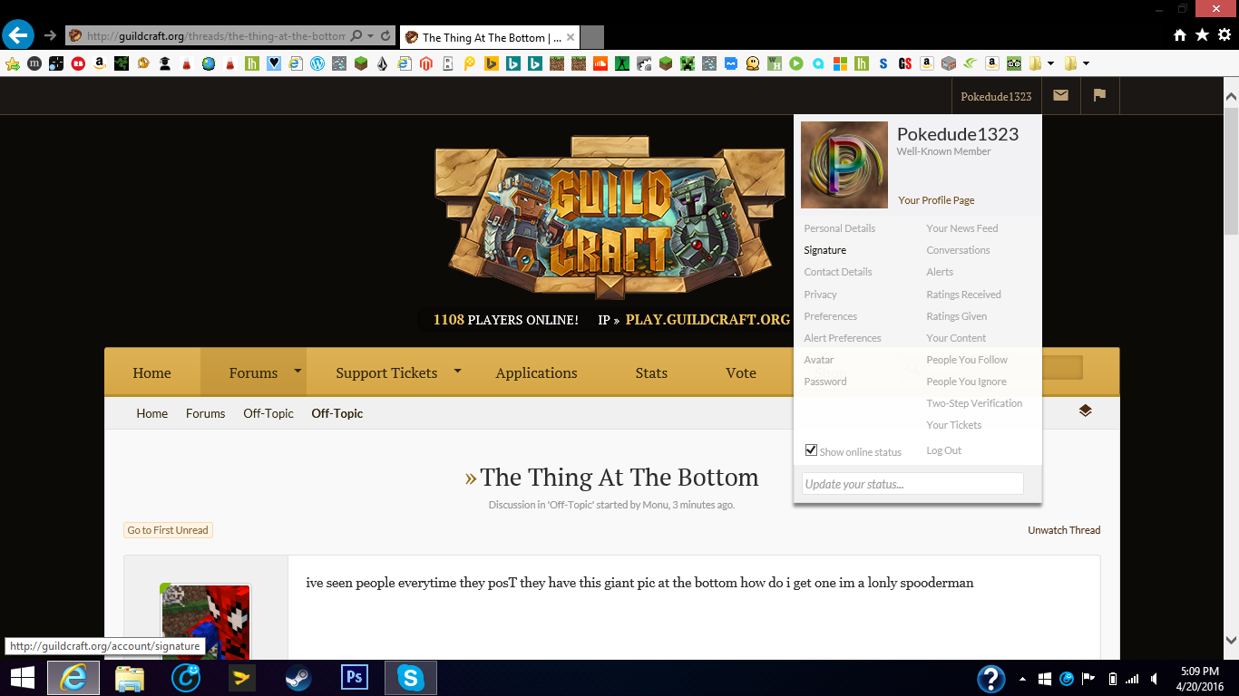Select Conversations in the account menu
Viewport: 1239px width, 696px height.
tap(958, 250)
